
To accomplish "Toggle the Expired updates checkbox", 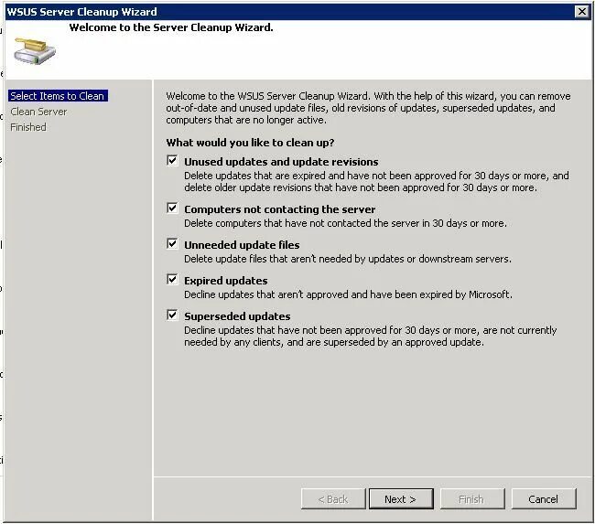I will coord(172,280).
